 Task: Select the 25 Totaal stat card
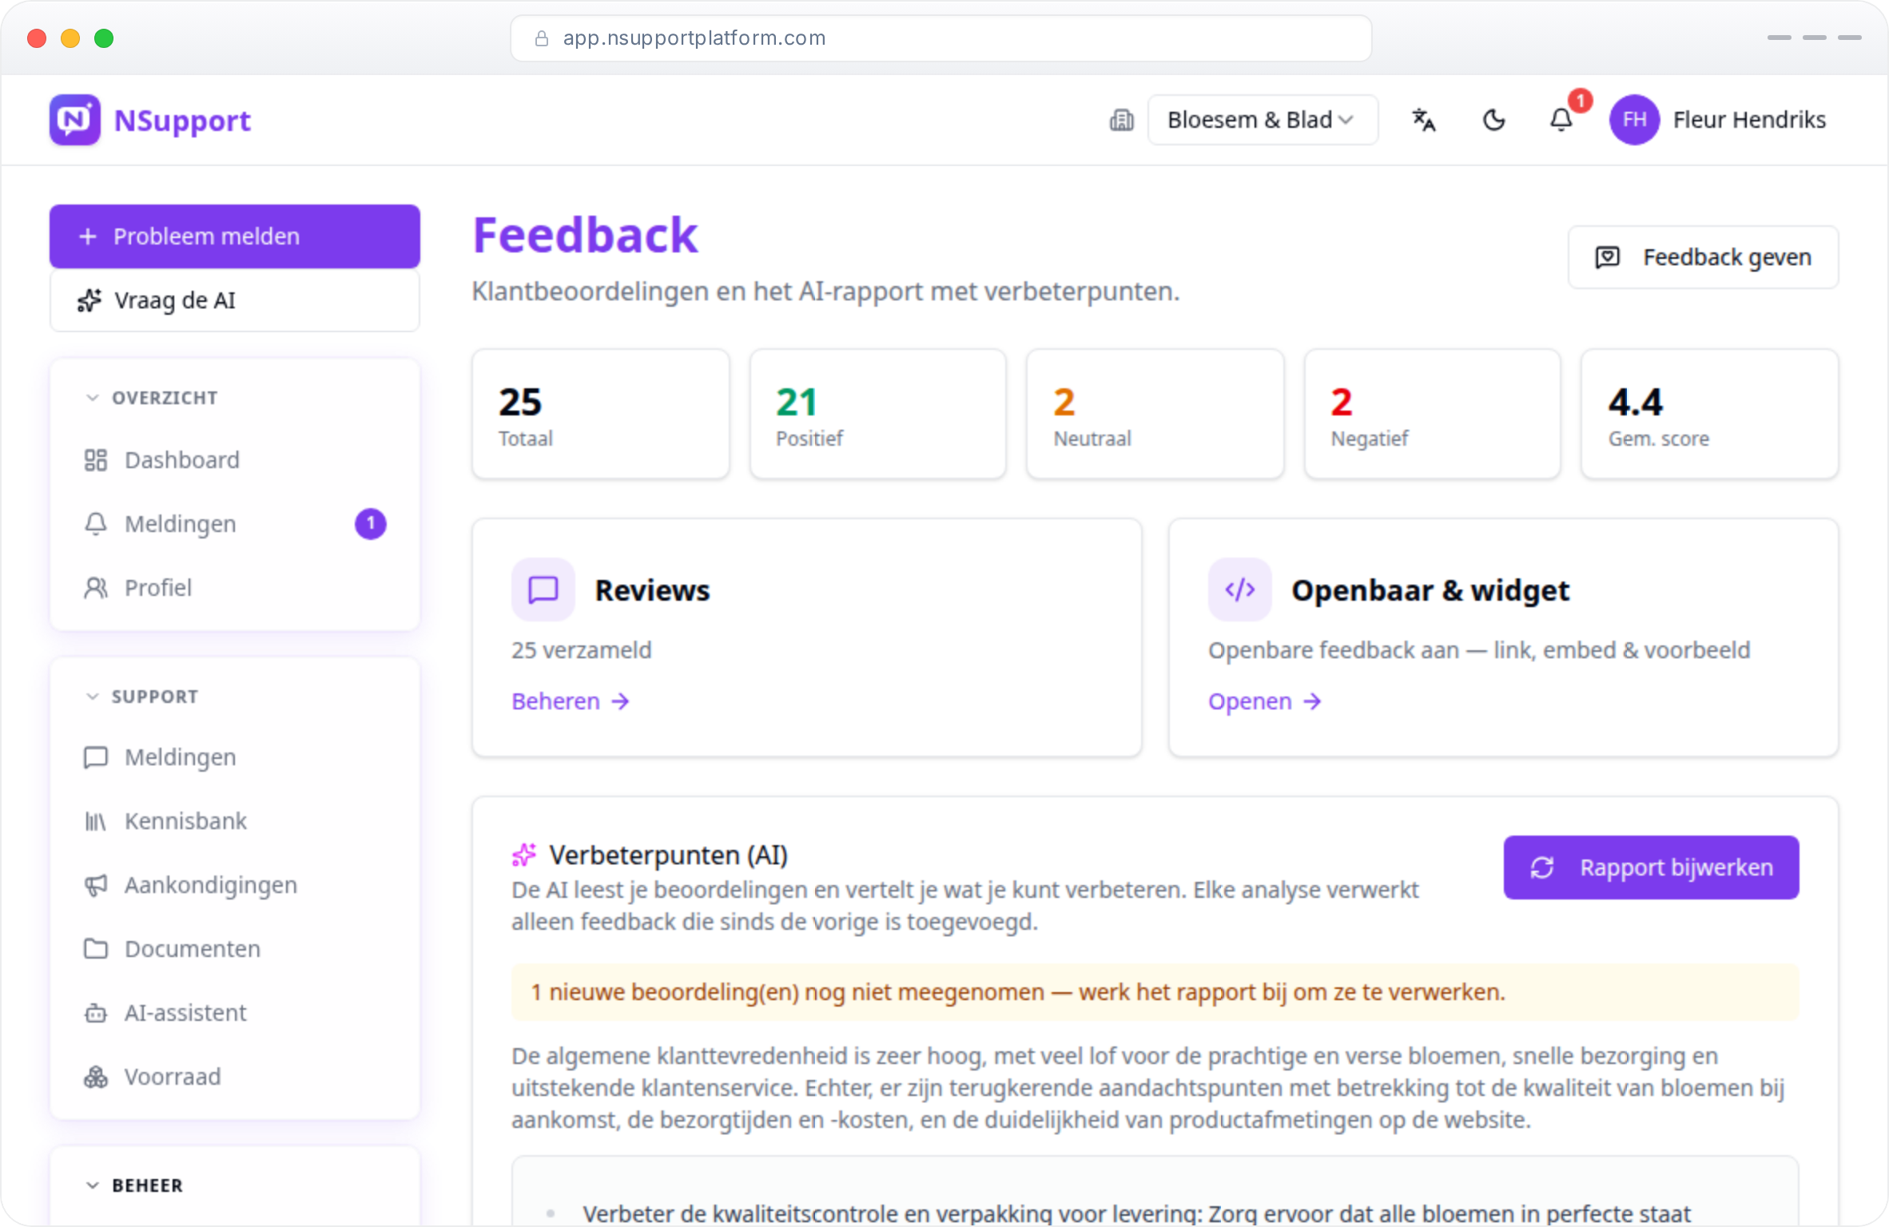pos(601,414)
